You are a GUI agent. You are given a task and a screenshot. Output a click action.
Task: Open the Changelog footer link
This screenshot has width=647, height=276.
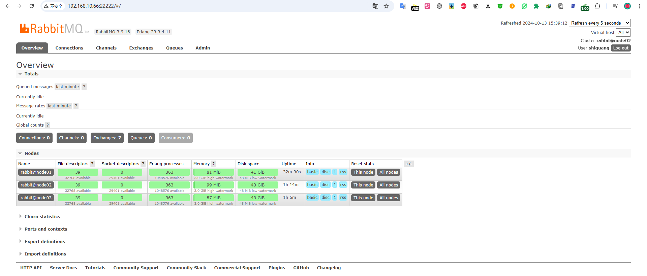point(329,268)
